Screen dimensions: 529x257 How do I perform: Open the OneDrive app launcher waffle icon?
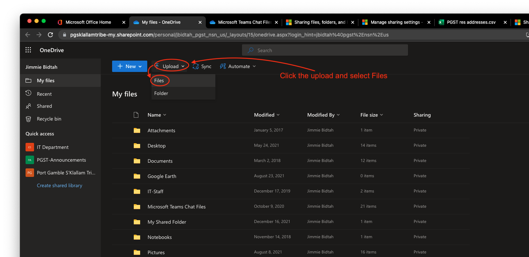pos(28,50)
